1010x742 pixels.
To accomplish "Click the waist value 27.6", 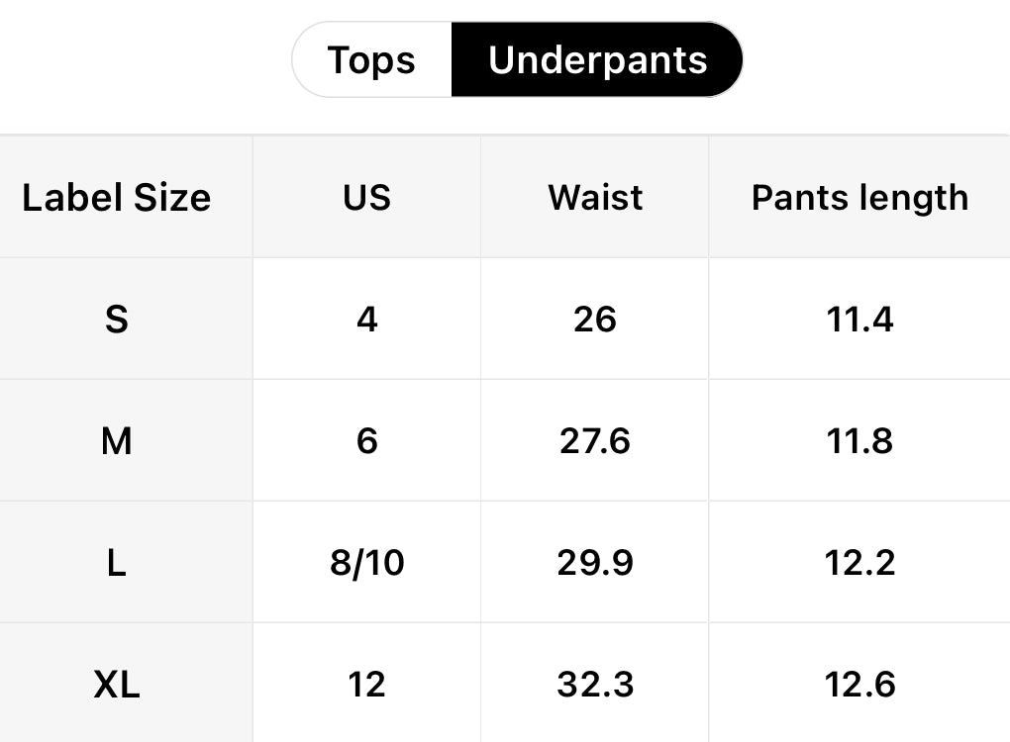I will pyautogui.click(x=595, y=441).
